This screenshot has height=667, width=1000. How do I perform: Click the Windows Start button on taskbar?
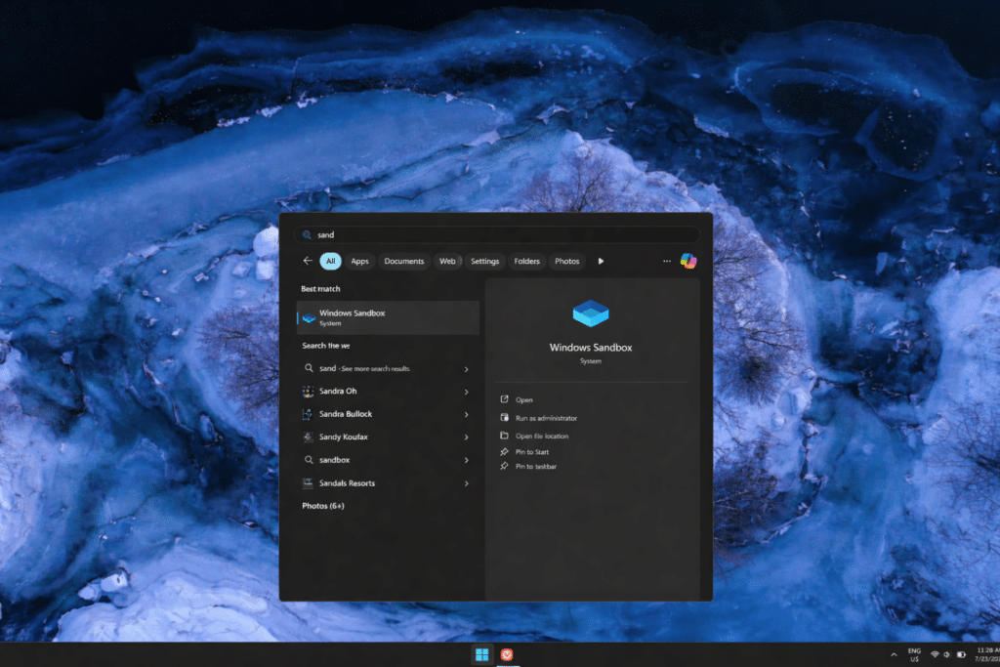click(482, 655)
